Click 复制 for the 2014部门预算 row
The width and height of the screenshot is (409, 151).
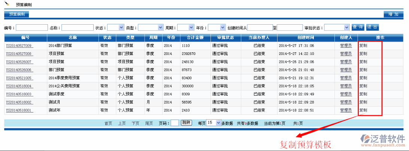(363, 46)
